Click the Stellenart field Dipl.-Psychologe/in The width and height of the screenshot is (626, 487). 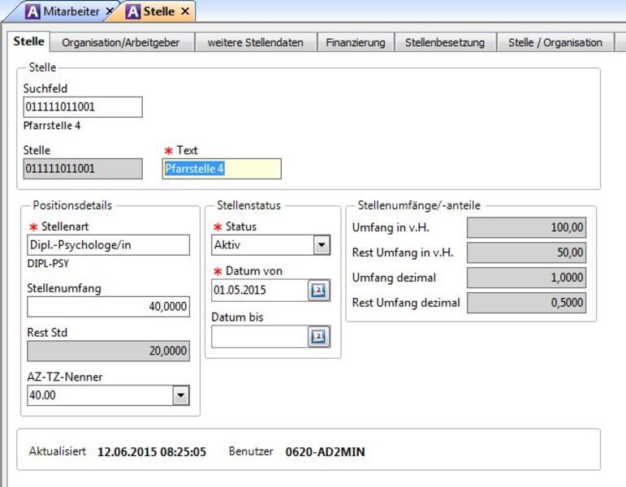coord(108,245)
